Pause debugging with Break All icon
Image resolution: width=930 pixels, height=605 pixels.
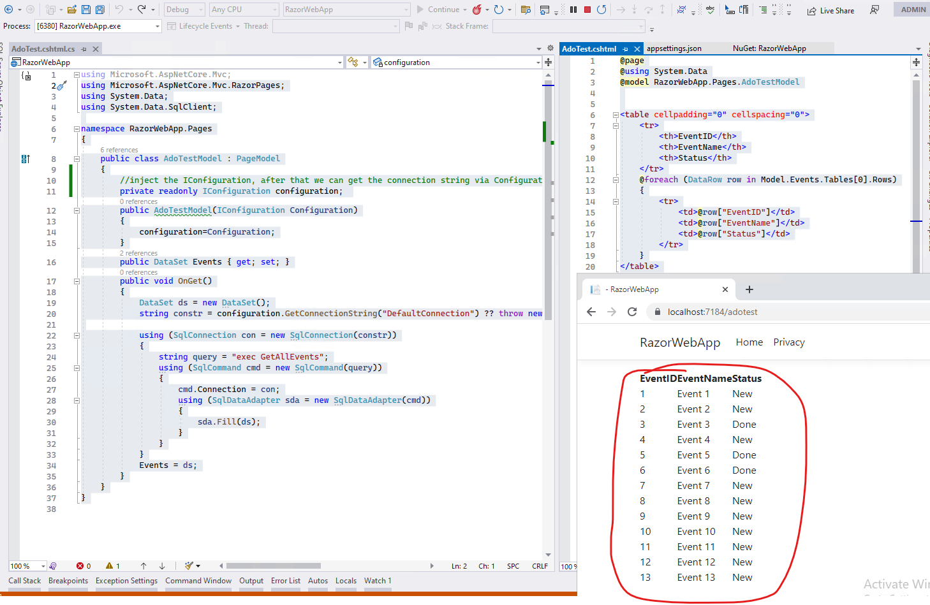[573, 10]
